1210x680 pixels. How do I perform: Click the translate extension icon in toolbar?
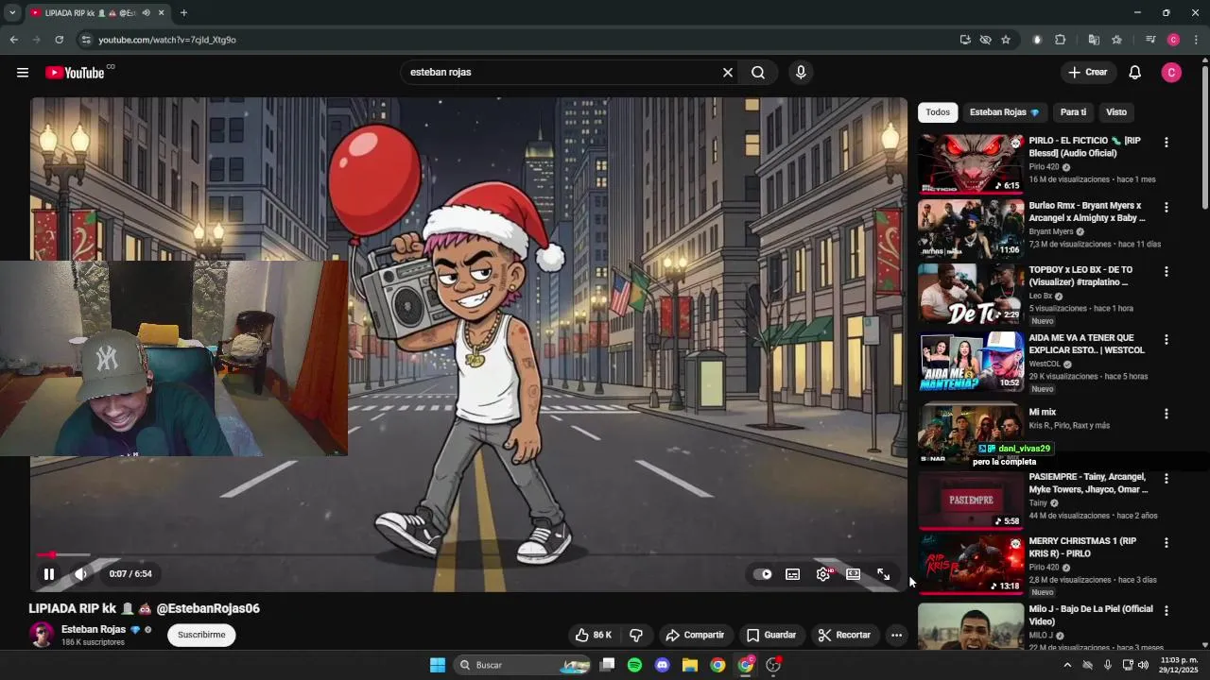click(1094, 40)
